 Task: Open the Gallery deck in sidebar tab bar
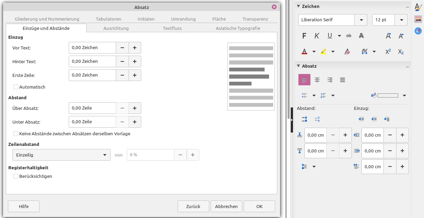click(x=418, y=19)
